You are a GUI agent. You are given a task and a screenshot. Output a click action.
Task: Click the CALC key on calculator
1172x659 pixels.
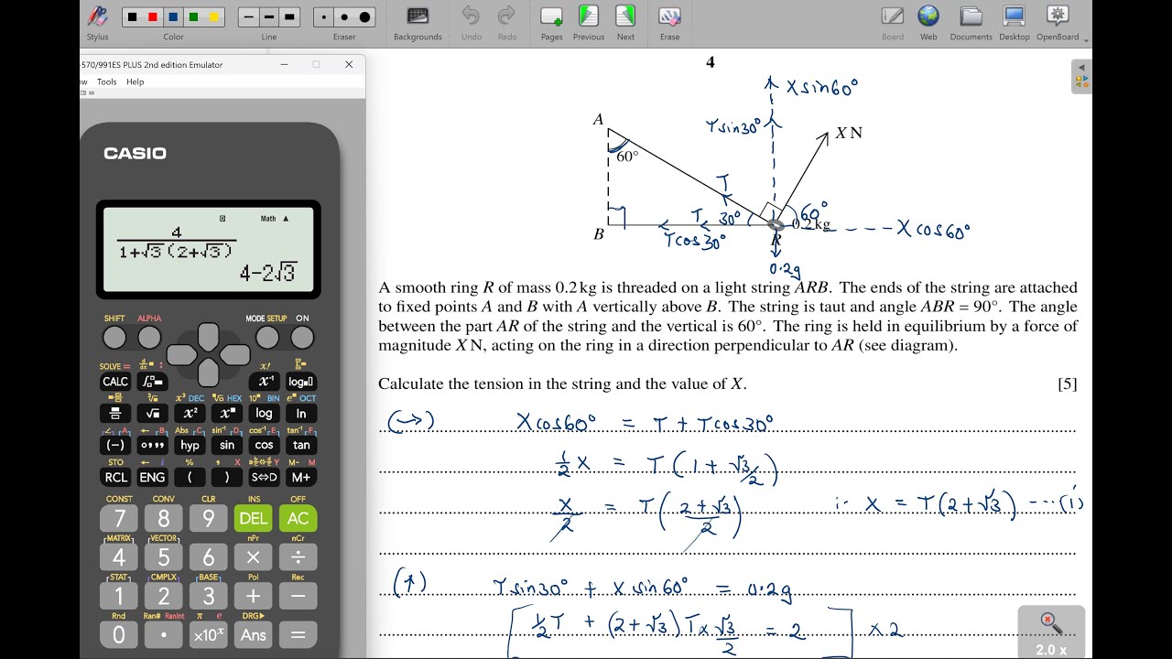(115, 382)
